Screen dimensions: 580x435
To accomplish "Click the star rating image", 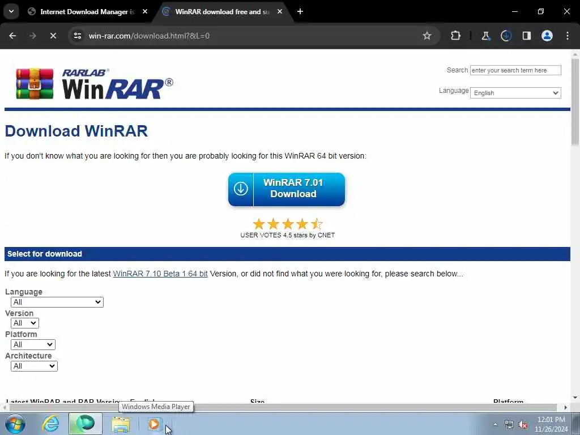I will 287,224.
